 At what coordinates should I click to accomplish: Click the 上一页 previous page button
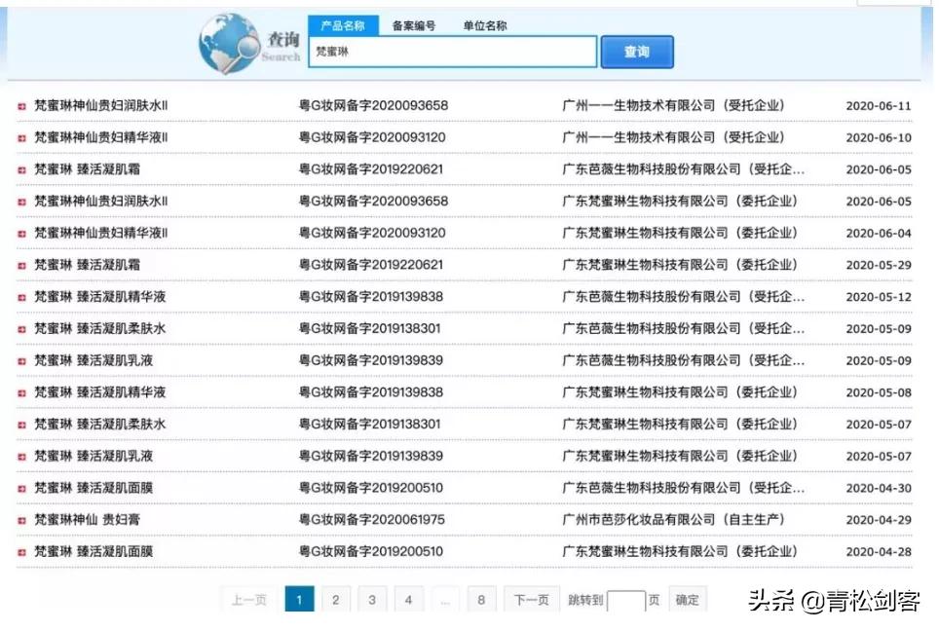coord(248,599)
